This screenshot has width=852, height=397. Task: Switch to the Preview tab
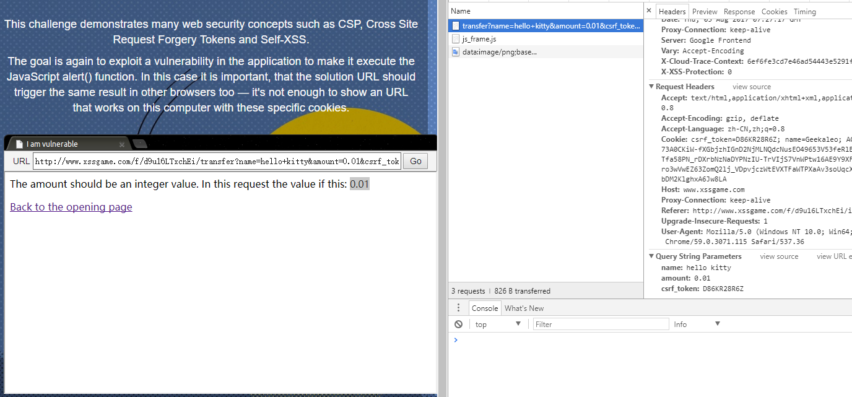coord(705,12)
